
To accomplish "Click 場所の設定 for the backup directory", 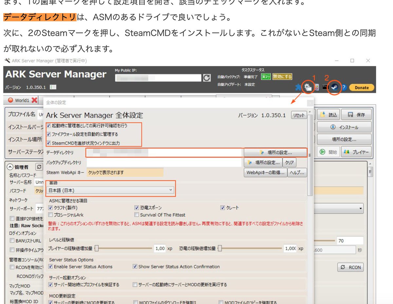I will click(263, 162).
